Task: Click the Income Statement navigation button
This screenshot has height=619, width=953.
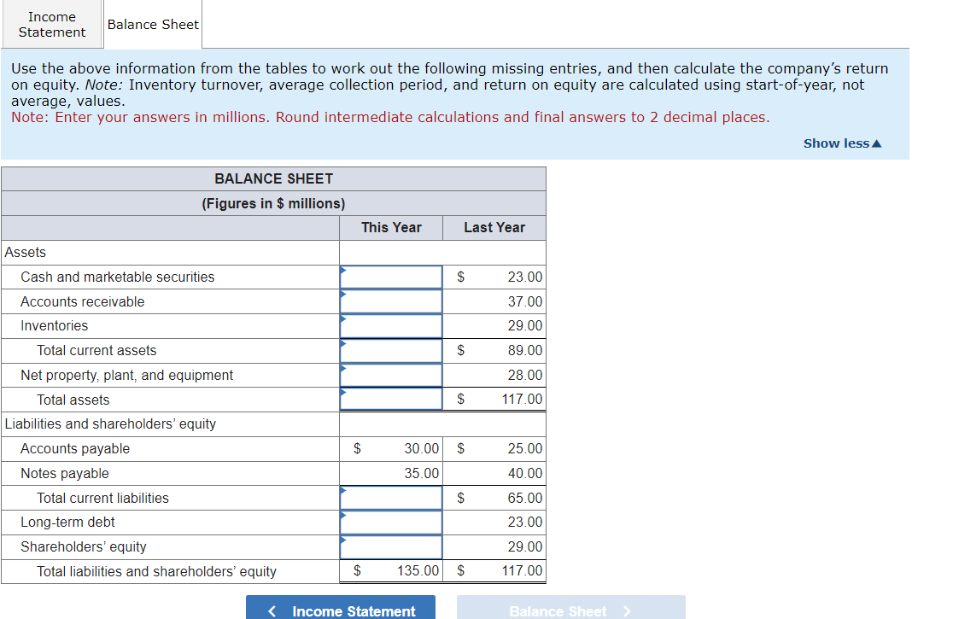Action: (x=340, y=610)
